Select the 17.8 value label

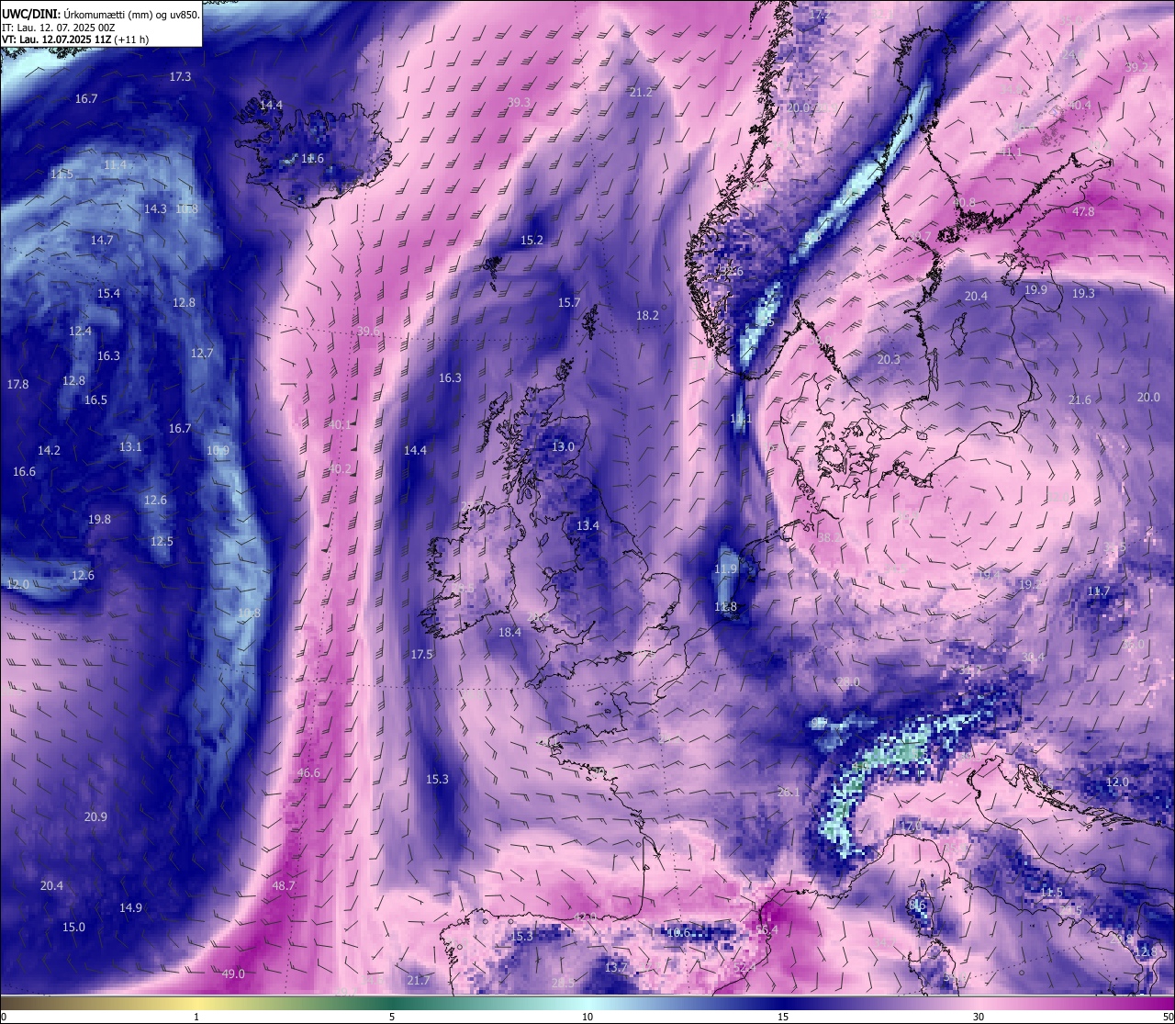tap(17, 385)
